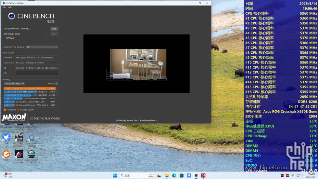Select ranking row 5 Intel Core i9-9880H
This screenshot has width=318, height=179.
30,102
